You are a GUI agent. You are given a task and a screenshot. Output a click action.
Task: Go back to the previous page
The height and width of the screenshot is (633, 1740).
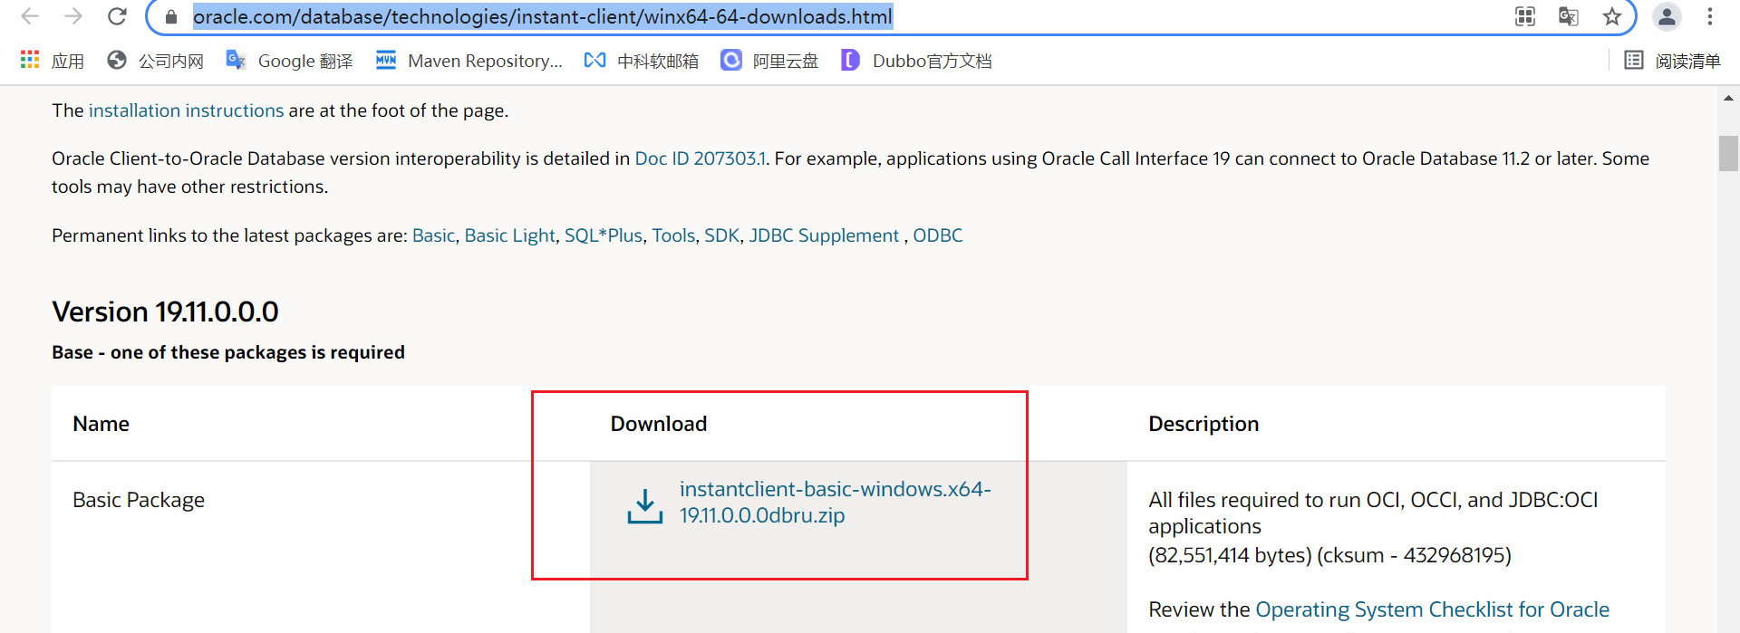pos(29,16)
